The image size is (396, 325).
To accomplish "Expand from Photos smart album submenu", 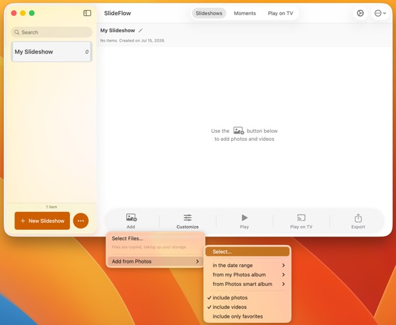I will pyautogui.click(x=247, y=284).
